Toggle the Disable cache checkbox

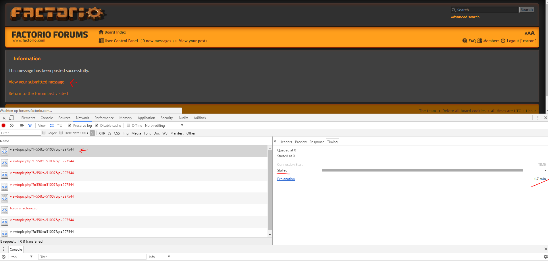97,125
